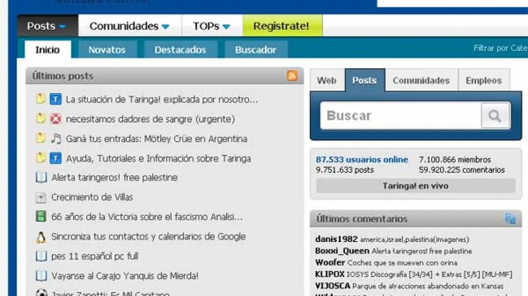The image size is (528, 296).
Task: Open '87.533 usuarios online' link
Action: pos(361,159)
